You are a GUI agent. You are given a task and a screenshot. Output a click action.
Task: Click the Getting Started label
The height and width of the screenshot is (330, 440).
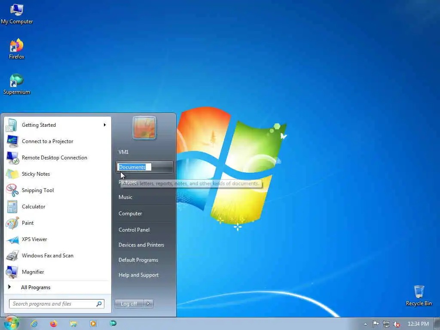click(x=39, y=125)
